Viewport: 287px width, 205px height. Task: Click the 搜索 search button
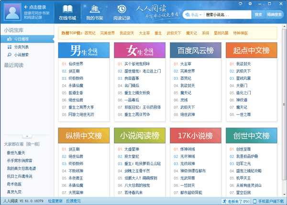pos(258,14)
